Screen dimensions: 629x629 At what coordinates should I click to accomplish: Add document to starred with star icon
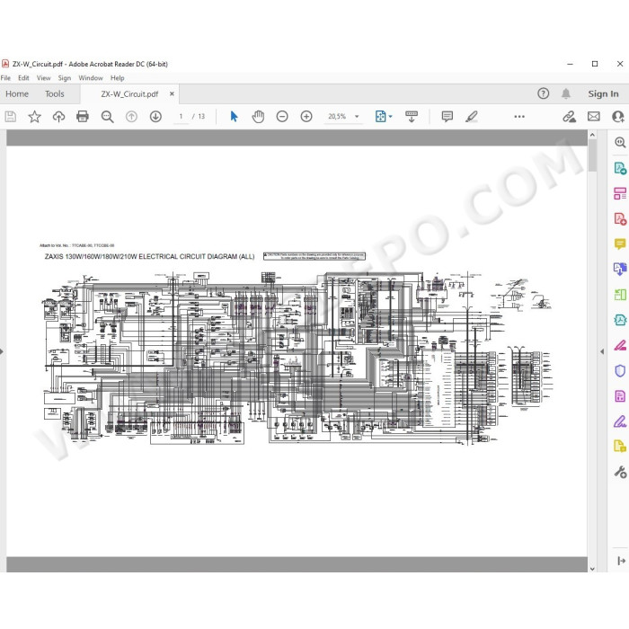(34, 117)
